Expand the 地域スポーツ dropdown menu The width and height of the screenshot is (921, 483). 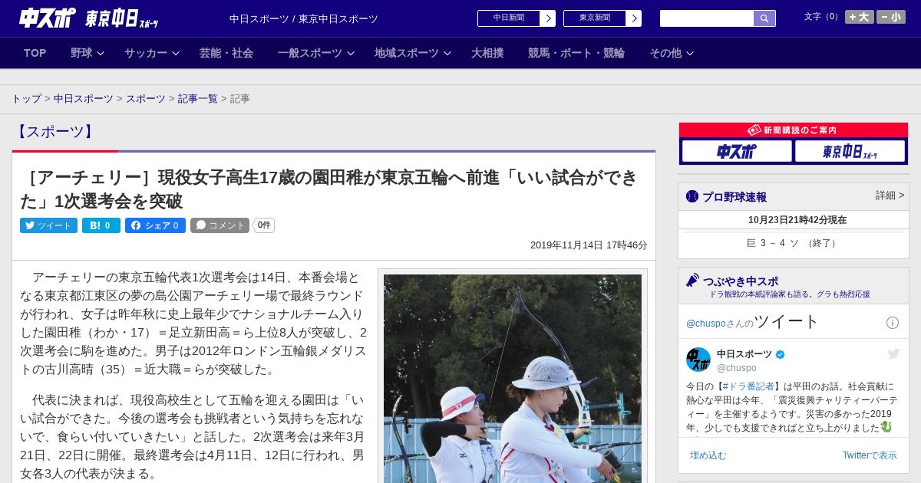[x=412, y=53]
